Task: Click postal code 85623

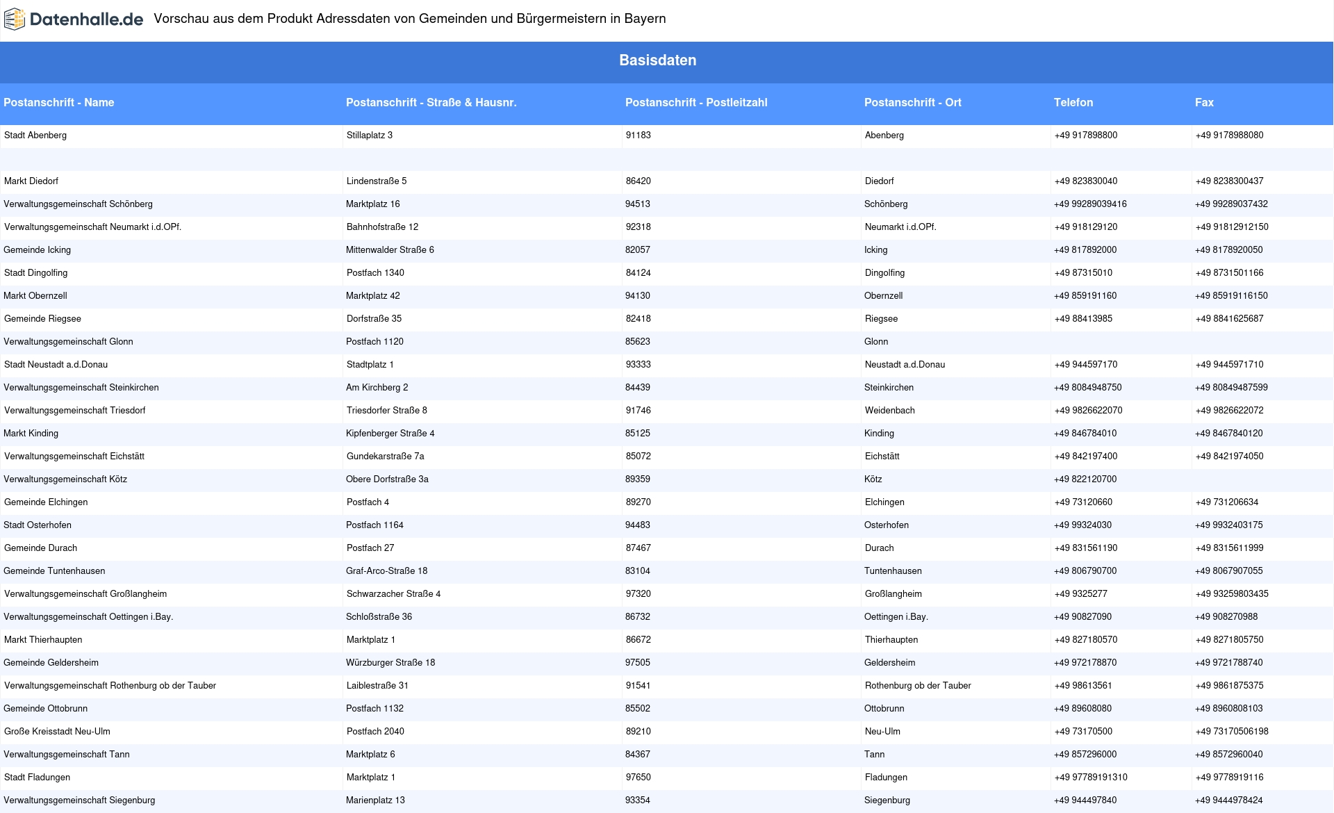Action: 638,342
